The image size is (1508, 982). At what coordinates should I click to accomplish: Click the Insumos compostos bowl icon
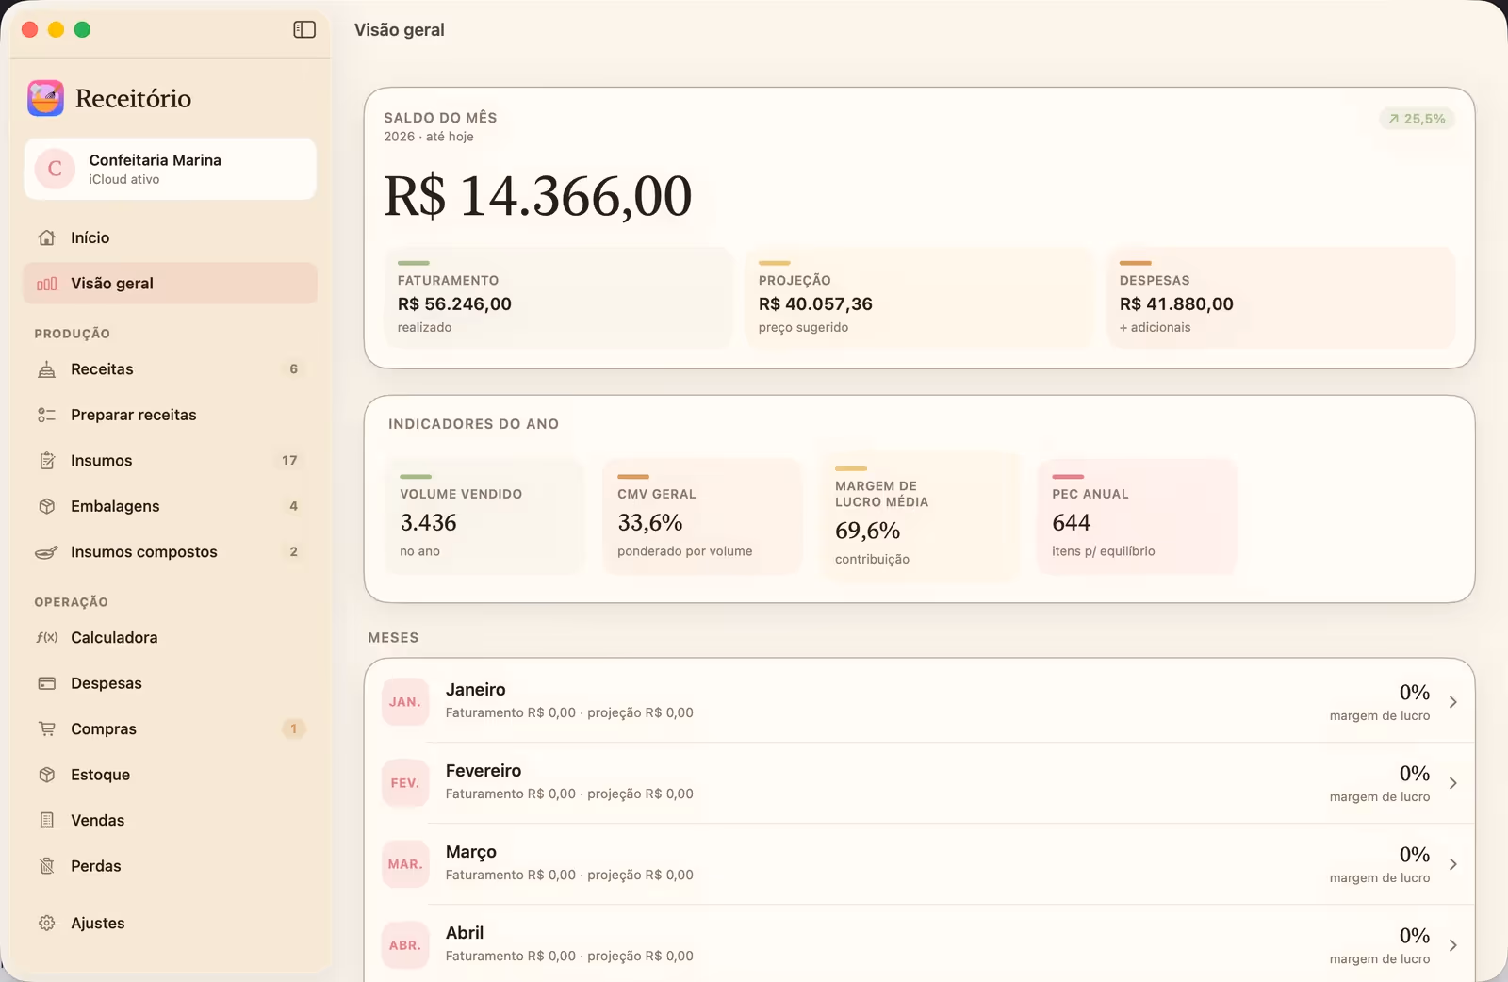46,552
